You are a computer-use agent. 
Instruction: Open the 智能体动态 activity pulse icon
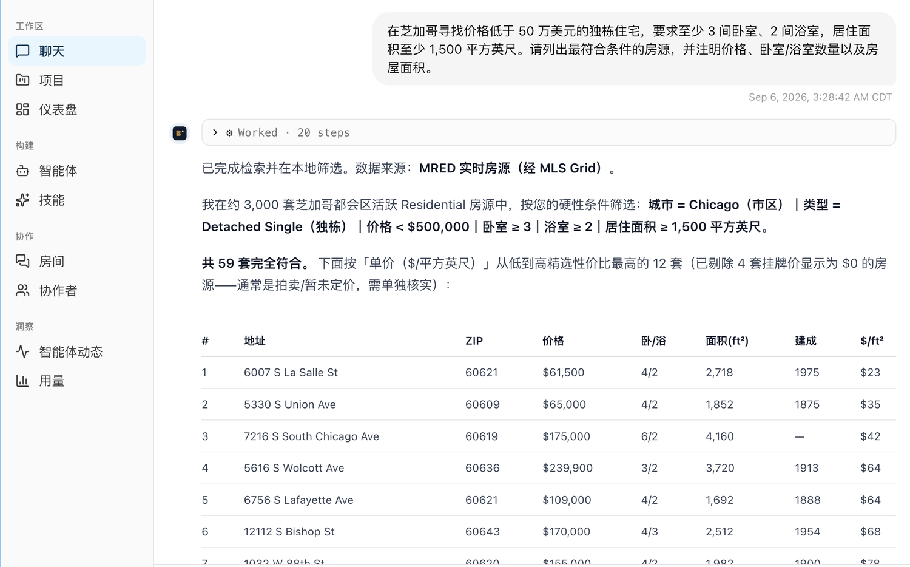tap(22, 351)
